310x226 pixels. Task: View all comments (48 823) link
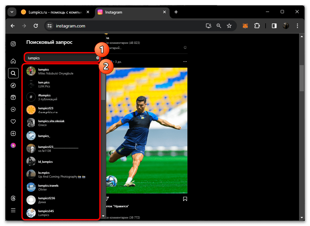123,43
